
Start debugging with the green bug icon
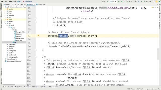pyautogui.click(x=122, y=1)
